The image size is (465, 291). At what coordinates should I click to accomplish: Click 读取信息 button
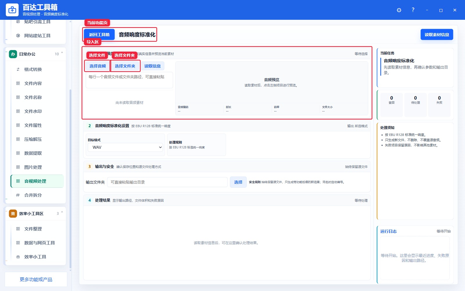tap(153, 66)
